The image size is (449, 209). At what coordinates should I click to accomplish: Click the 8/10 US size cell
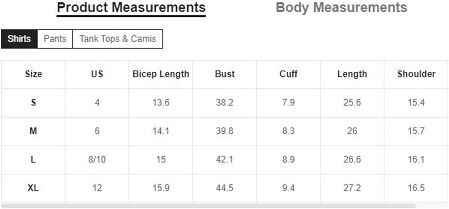tap(97, 159)
